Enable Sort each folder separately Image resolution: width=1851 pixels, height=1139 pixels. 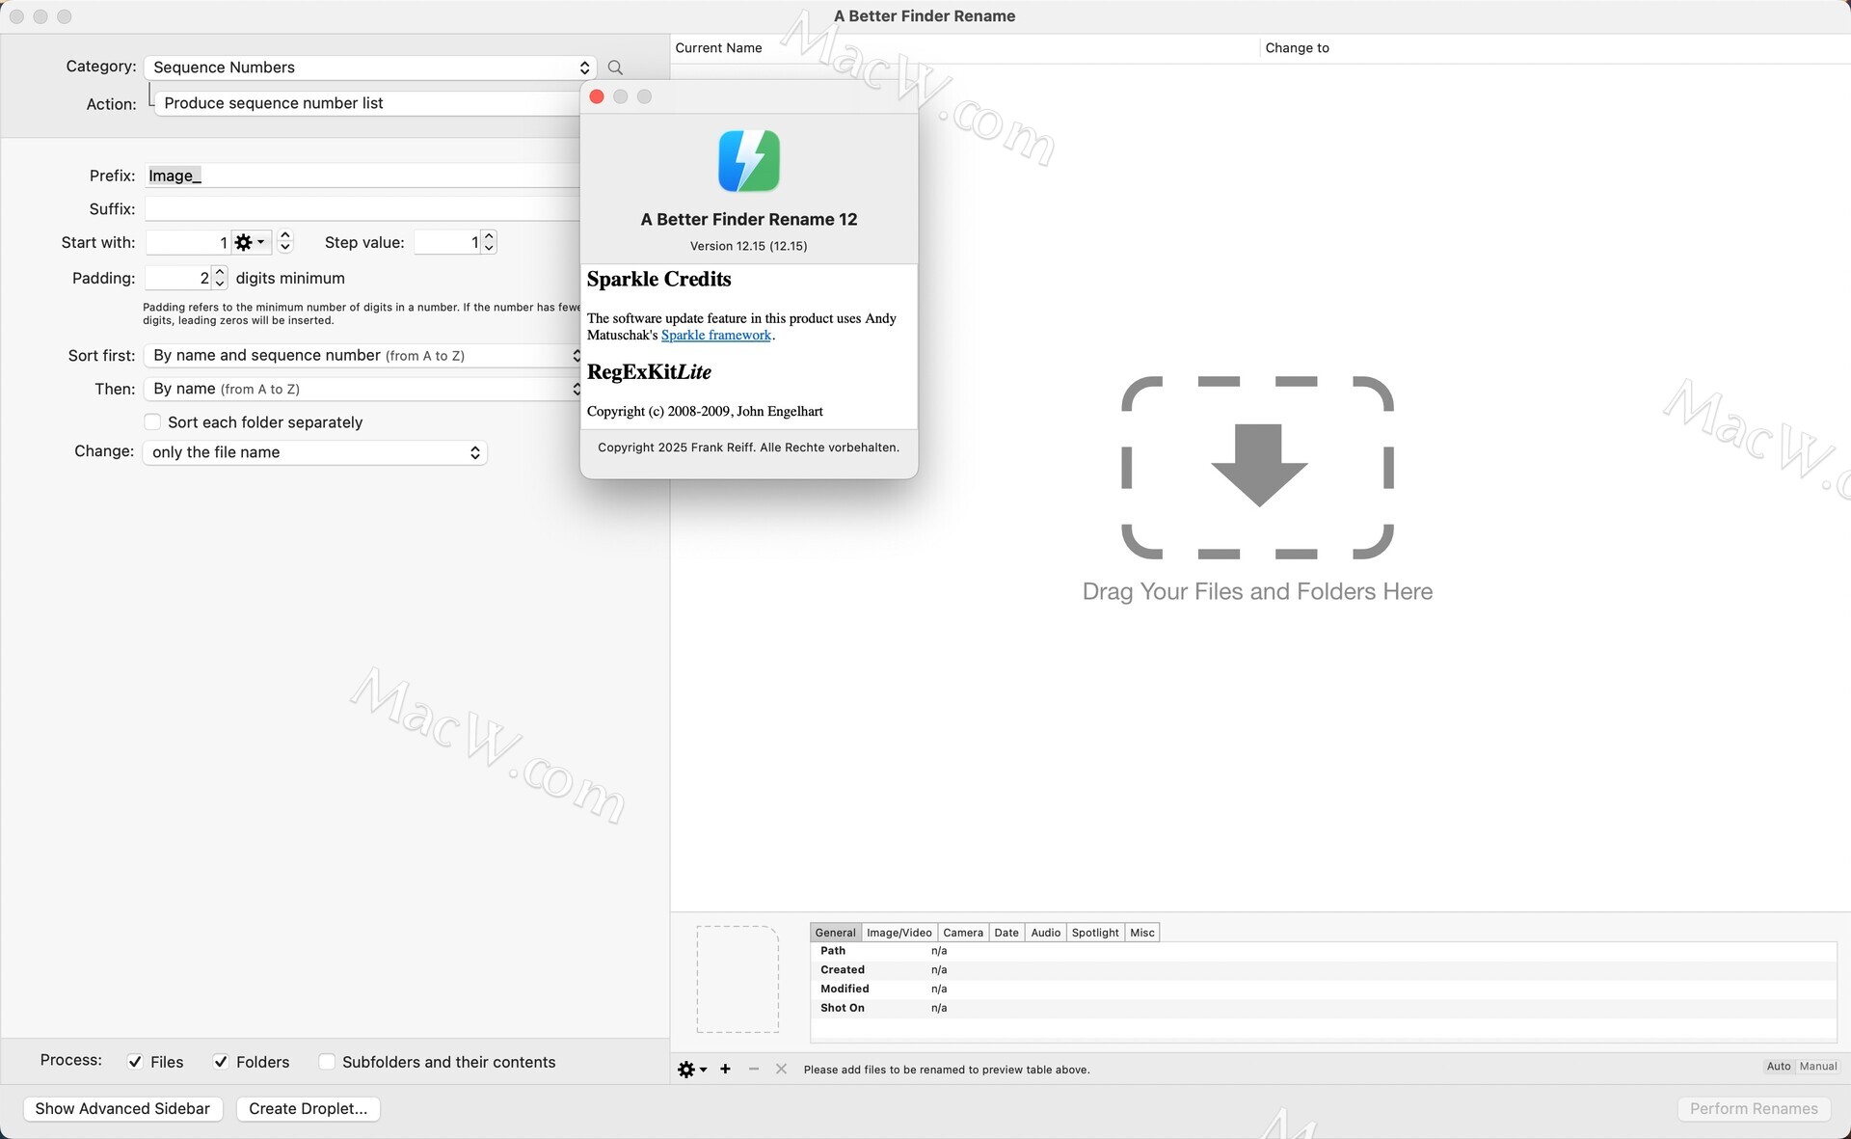coord(152,421)
